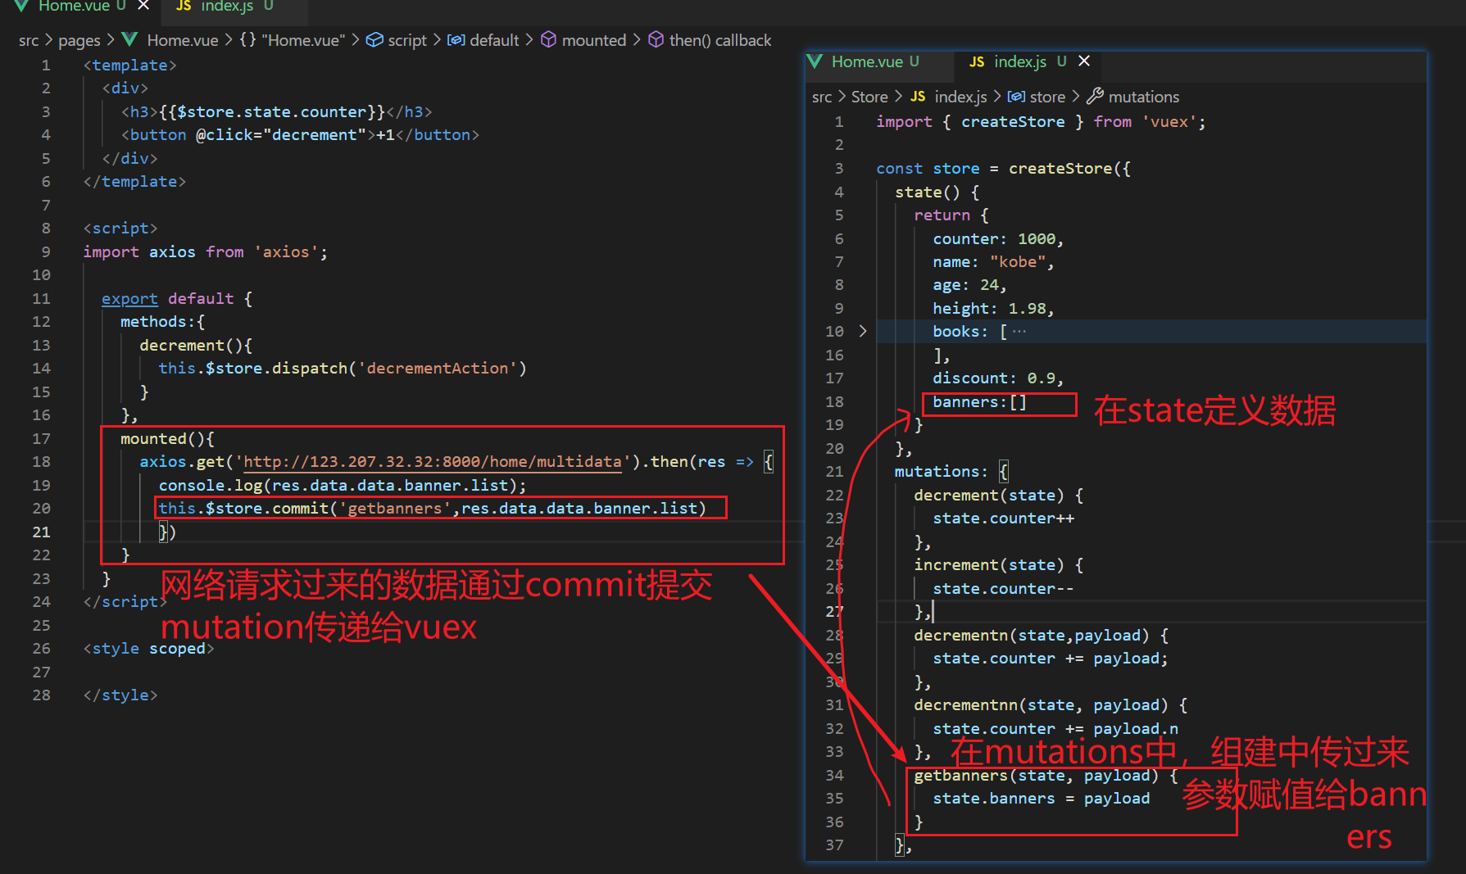This screenshot has width=1466, height=874.
Task: Click line number 27 in right editor
Action: point(834,611)
